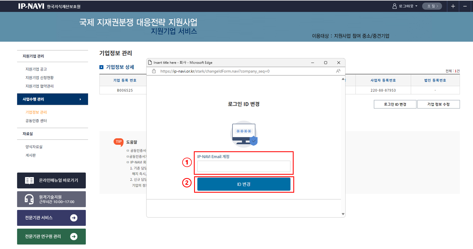
Task: Click the lock icon beside popup URL
Action: coord(154,71)
